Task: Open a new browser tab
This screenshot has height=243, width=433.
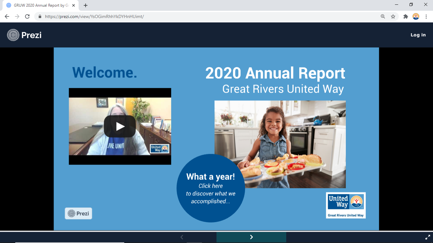Action: [x=86, y=5]
